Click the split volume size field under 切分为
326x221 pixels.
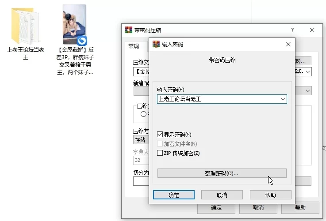click(x=141, y=181)
